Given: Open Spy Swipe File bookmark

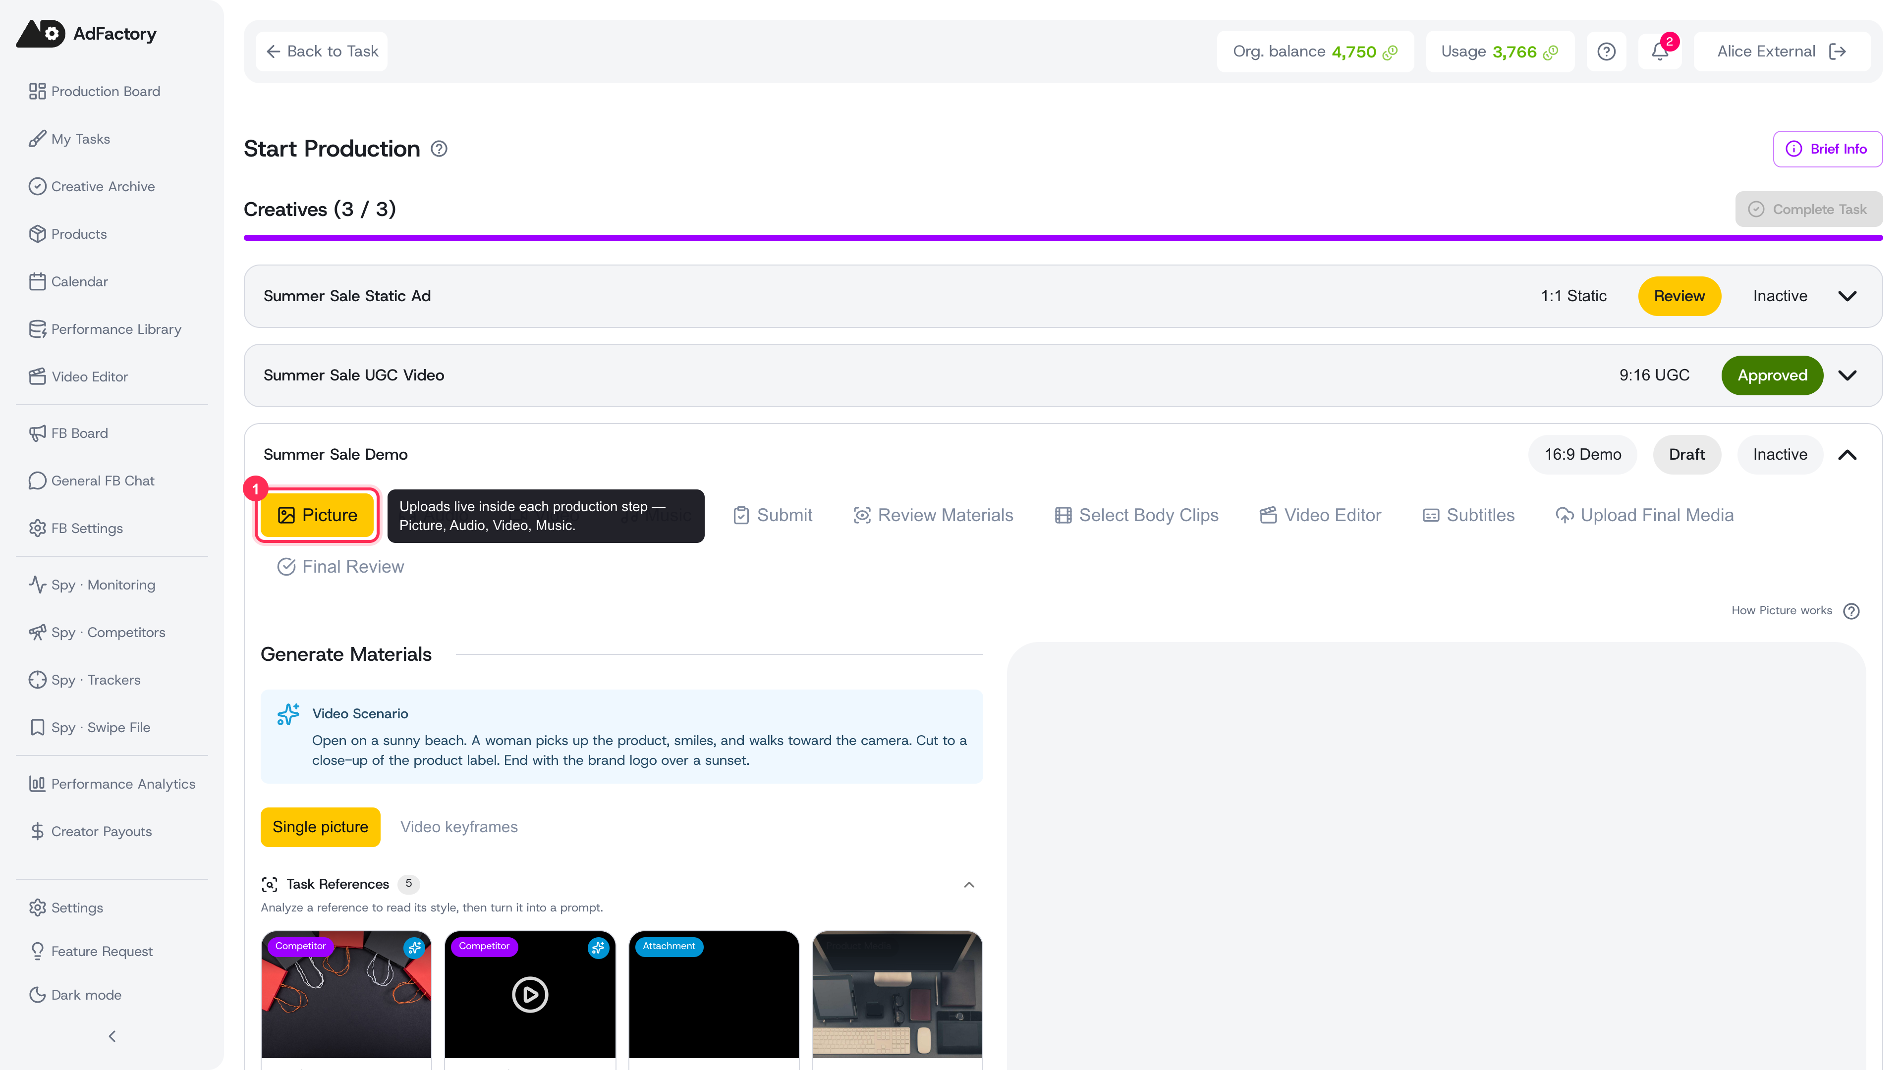Looking at the screenshot, I should pos(89,727).
